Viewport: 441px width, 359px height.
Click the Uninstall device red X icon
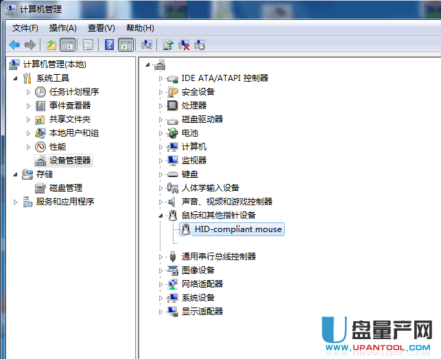coord(184,45)
